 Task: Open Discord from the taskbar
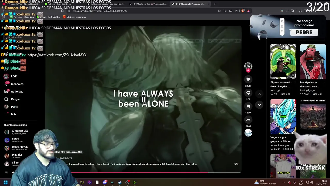tap(105, 182)
